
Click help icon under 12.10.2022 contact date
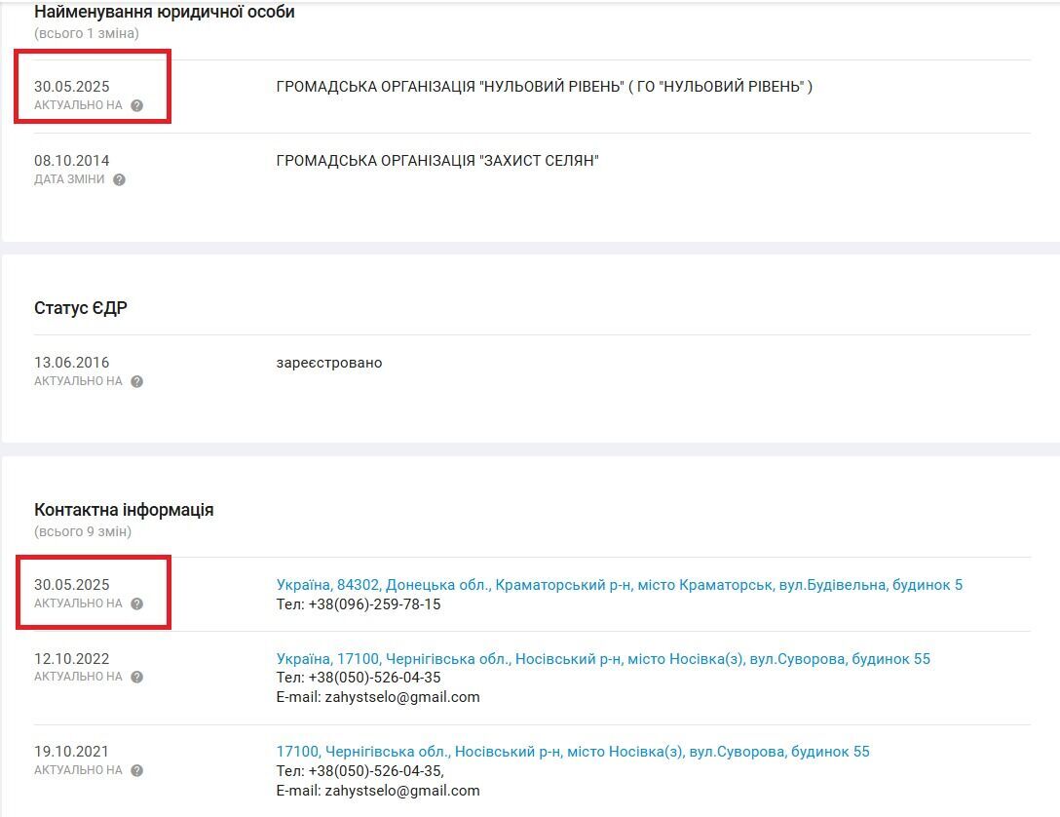click(136, 677)
